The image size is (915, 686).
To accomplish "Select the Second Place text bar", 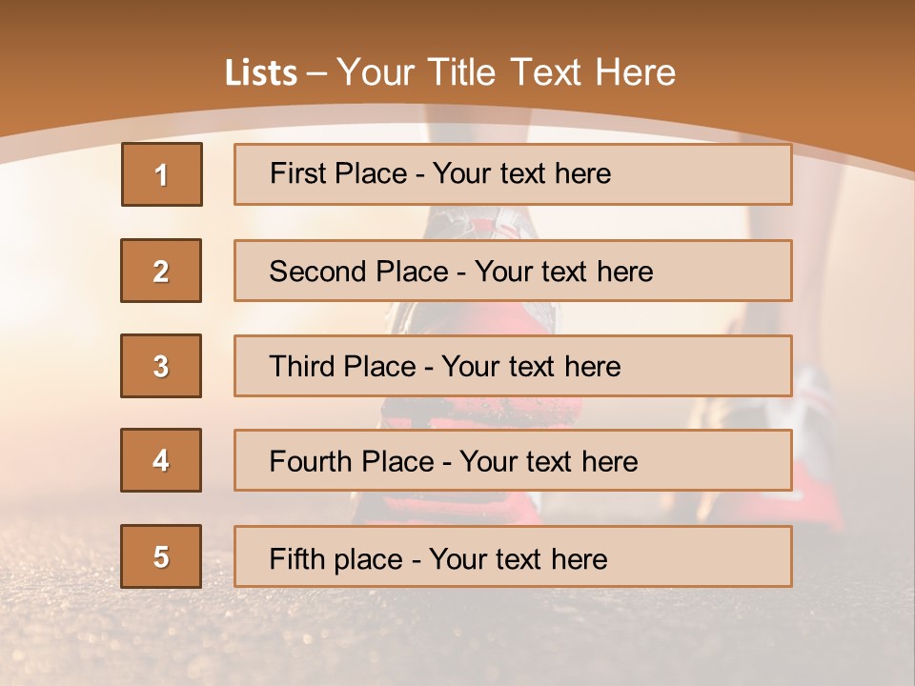I will [x=513, y=271].
